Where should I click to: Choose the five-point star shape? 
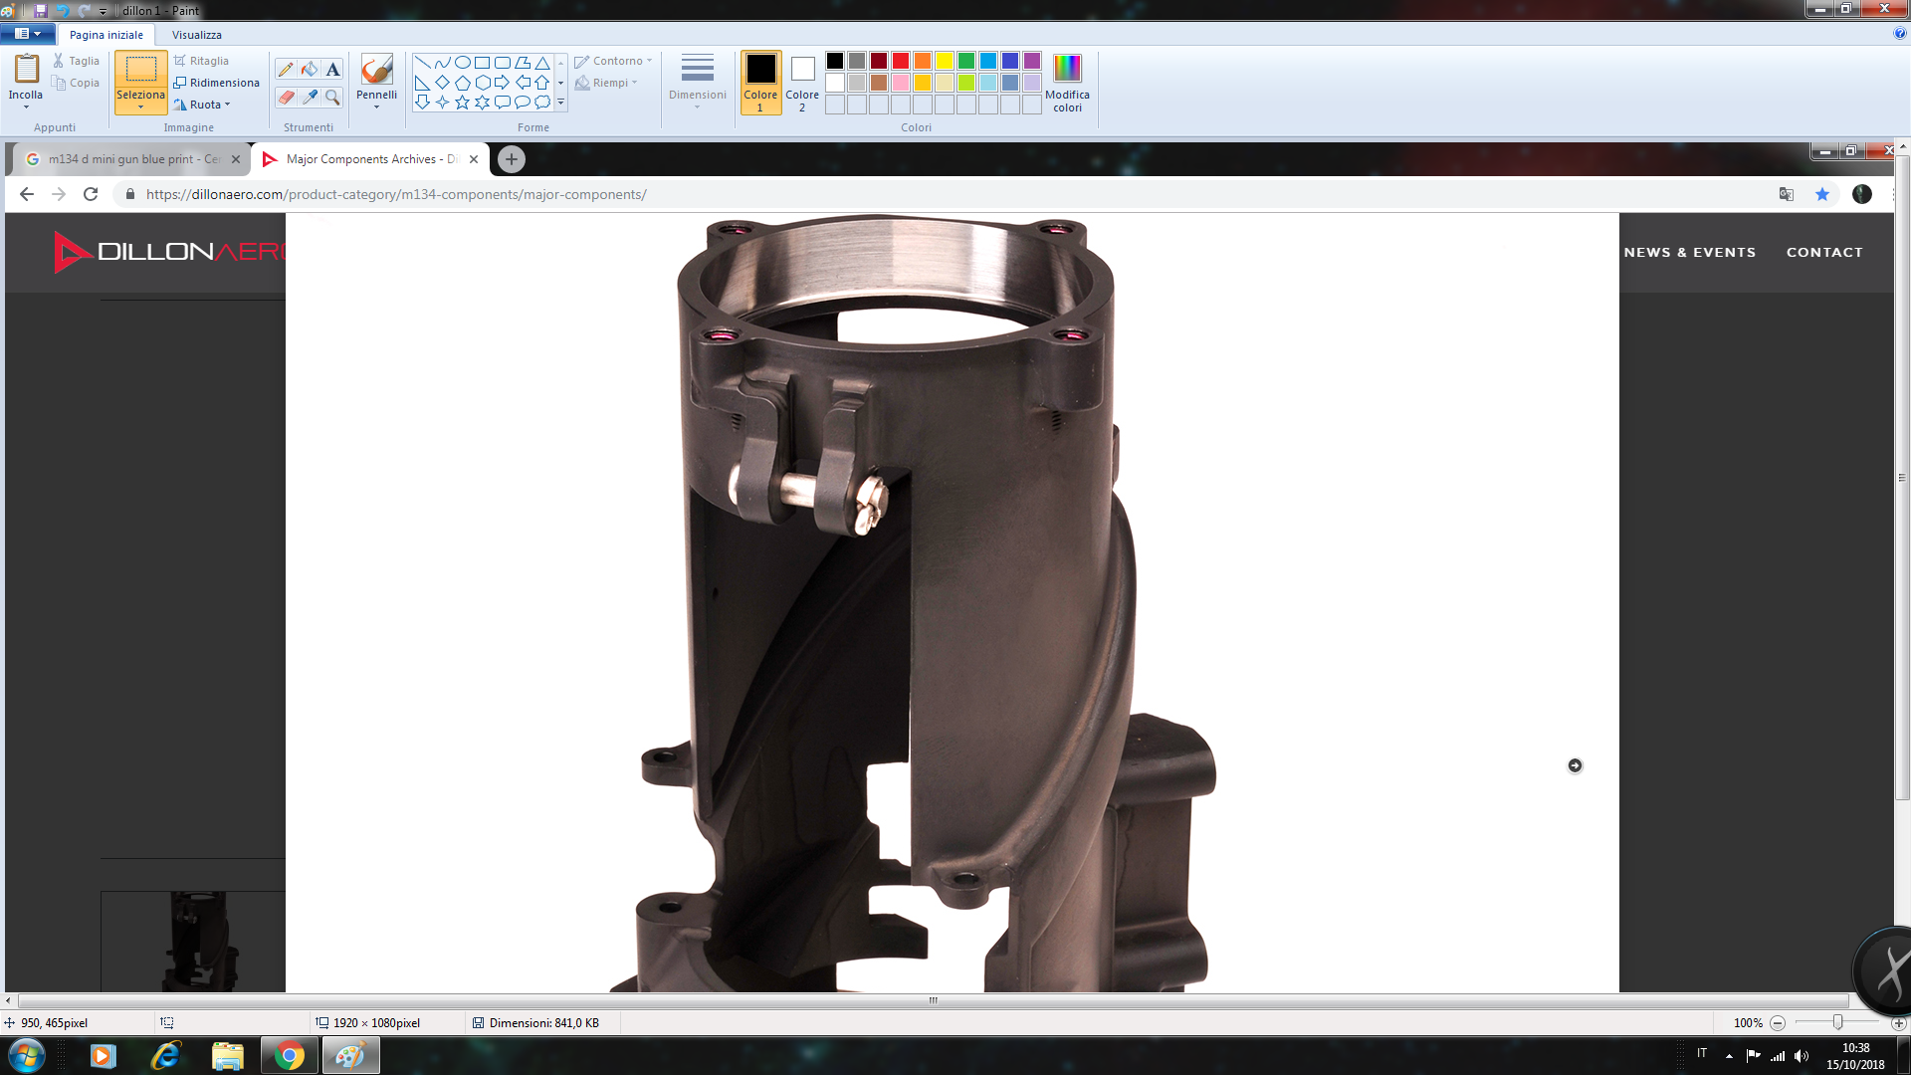(x=462, y=103)
